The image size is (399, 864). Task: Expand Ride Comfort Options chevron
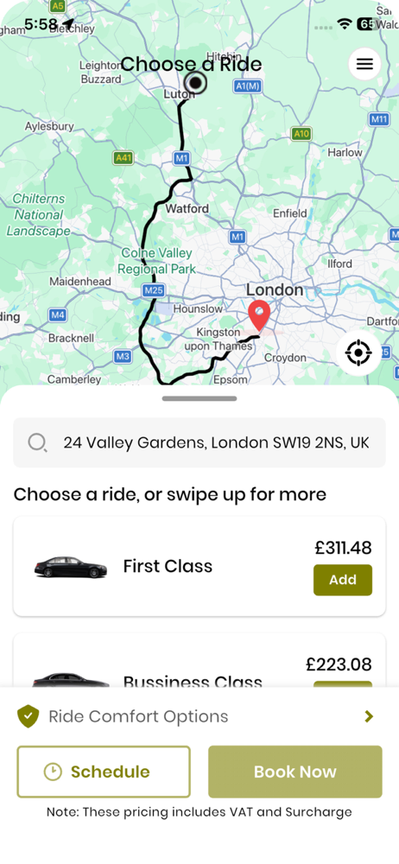coord(369,716)
